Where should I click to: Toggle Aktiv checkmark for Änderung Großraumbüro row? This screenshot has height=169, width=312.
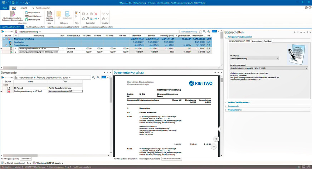[x=62, y=48]
